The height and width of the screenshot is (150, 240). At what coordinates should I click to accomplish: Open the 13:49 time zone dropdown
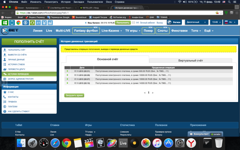point(216,22)
